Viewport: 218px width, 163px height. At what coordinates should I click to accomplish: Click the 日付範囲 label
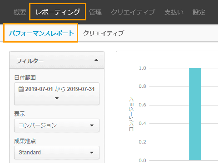tap(25, 78)
